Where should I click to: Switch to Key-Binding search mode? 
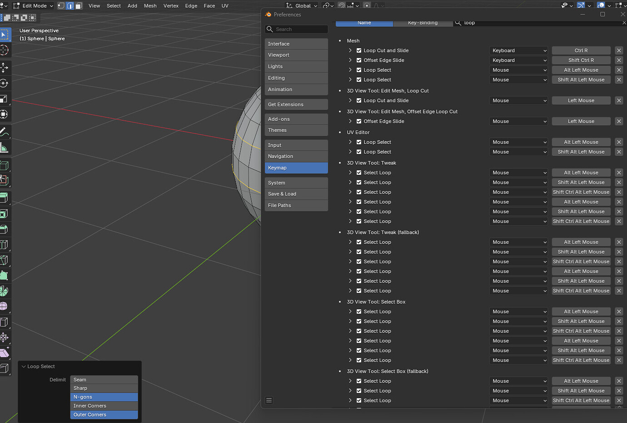pyautogui.click(x=423, y=23)
